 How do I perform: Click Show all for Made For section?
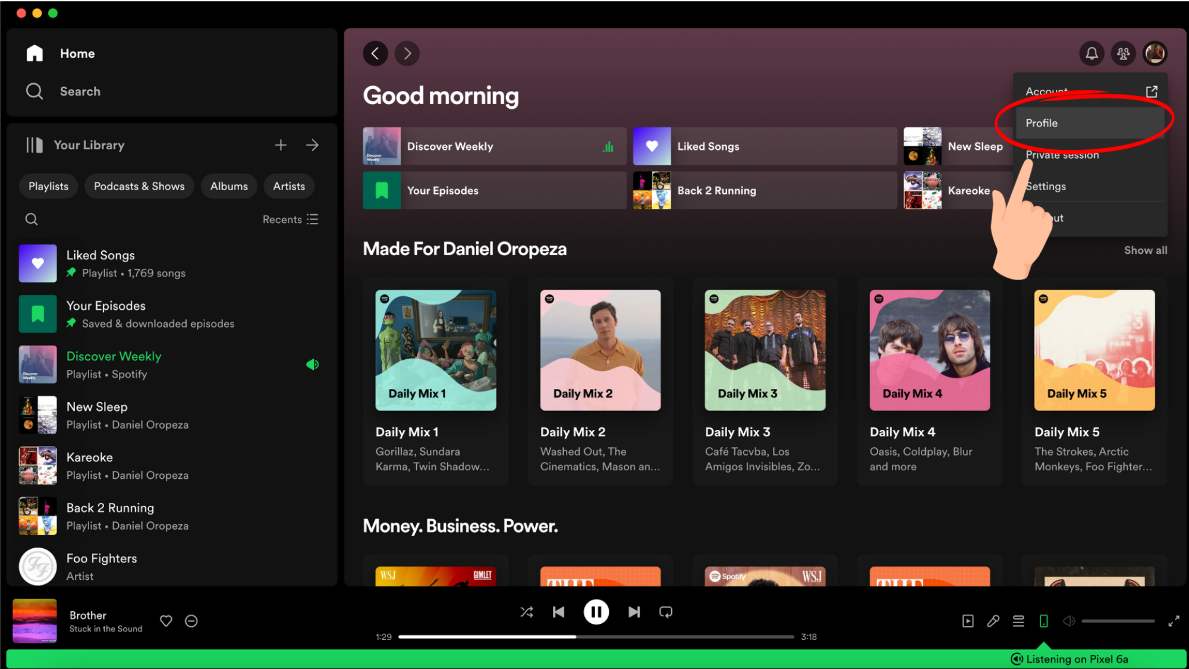[1145, 250]
